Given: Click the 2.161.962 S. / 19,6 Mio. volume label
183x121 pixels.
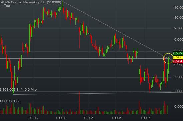Looking at the screenshot, I should (19, 89).
